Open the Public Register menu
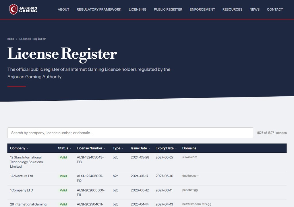 pyautogui.click(x=168, y=9)
